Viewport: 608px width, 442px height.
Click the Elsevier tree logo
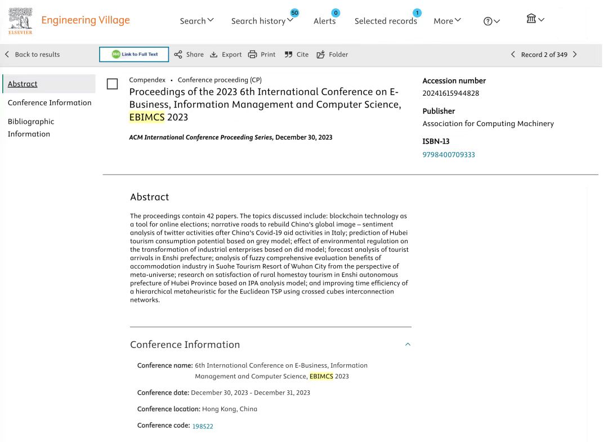(x=20, y=21)
